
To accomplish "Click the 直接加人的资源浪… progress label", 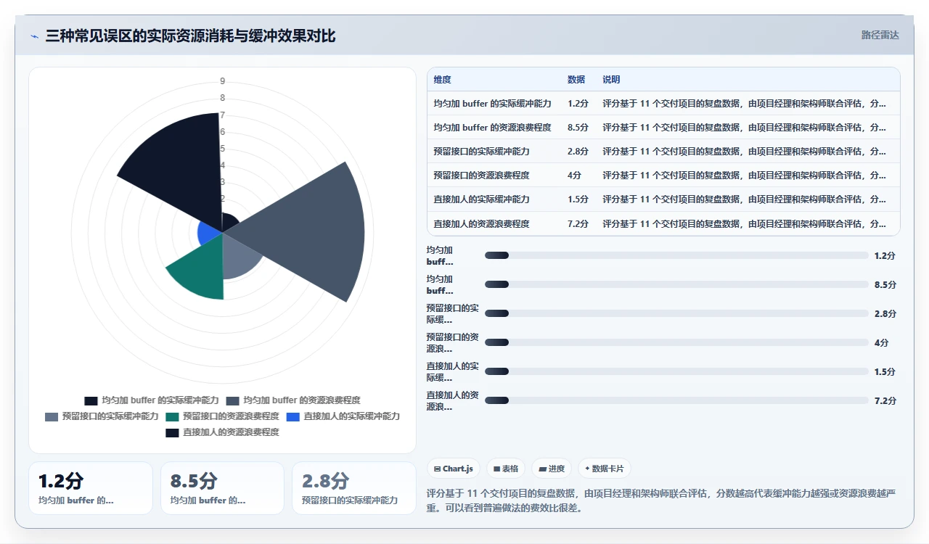I will (x=452, y=400).
